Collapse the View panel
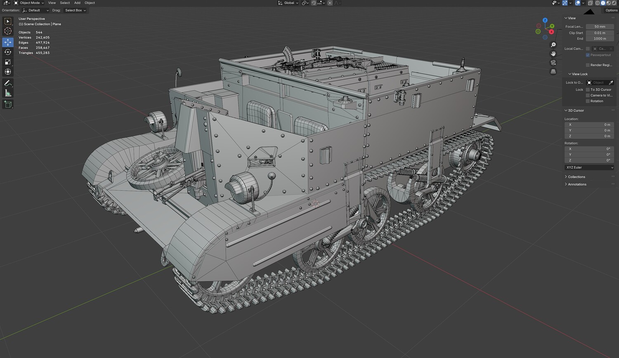The height and width of the screenshot is (358, 619). (x=570, y=18)
